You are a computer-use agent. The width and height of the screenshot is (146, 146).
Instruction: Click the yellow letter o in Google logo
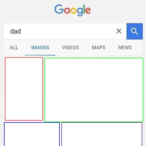[74, 11]
